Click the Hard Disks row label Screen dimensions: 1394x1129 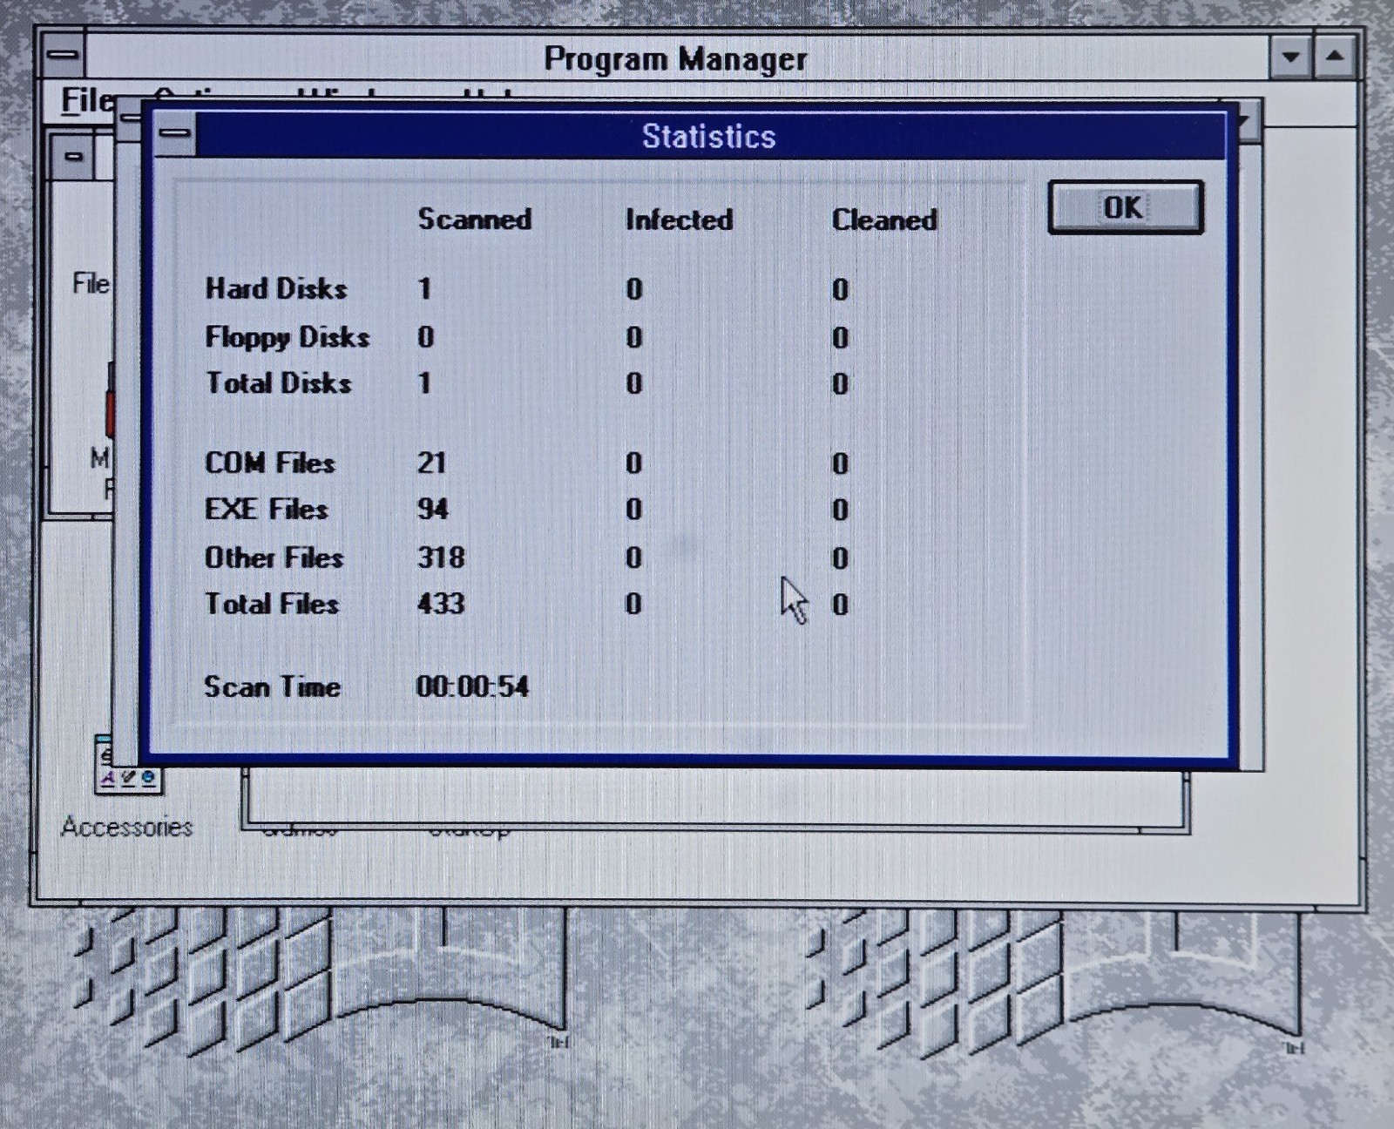point(276,288)
